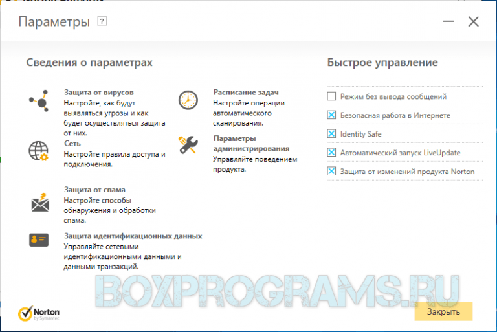Click the Управляйте сетевыми идентификационными данными text

point(122,256)
